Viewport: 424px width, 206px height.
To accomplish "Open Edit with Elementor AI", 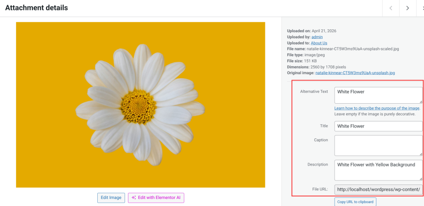I will tap(156, 198).
